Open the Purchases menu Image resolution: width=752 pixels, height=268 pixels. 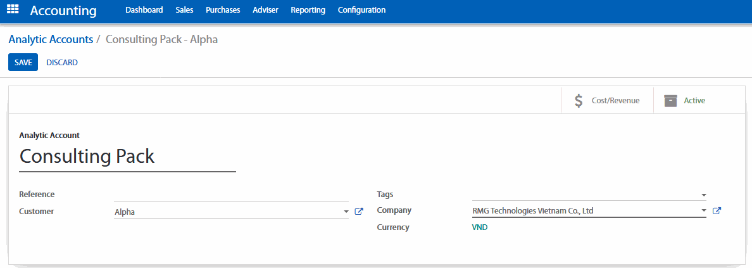coord(223,10)
